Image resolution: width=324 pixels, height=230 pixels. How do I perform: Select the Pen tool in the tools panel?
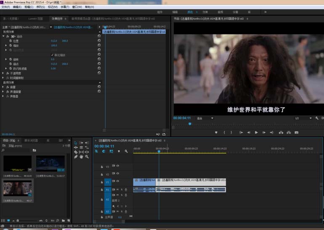pyautogui.click(x=76, y=157)
